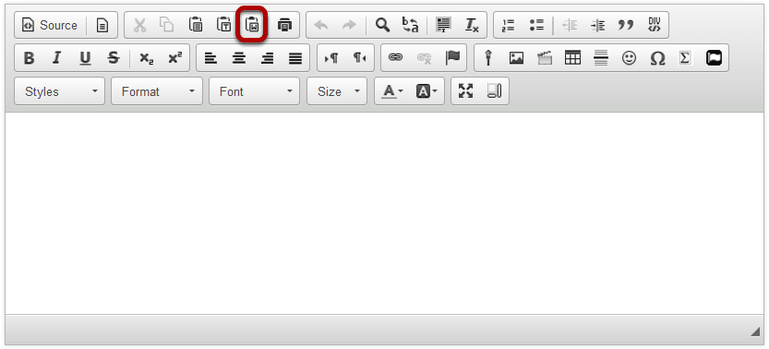This screenshot has height=349, width=769.
Task: Switch to Source view
Action: click(50, 25)
